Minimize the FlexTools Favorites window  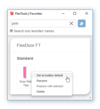tap(63, 13)
